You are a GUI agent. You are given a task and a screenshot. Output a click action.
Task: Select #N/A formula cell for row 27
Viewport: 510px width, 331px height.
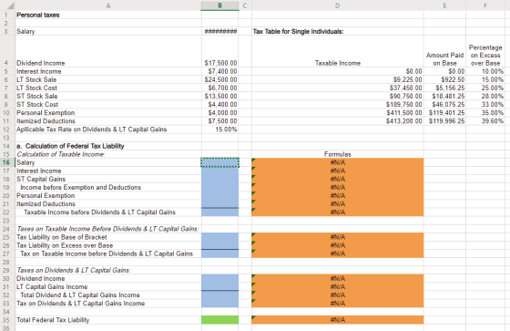click(x=337, y=253)
